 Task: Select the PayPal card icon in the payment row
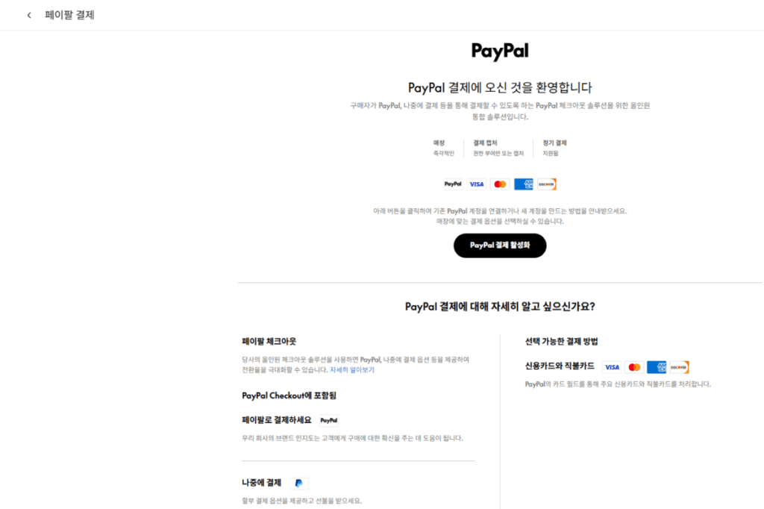[452, 184]
